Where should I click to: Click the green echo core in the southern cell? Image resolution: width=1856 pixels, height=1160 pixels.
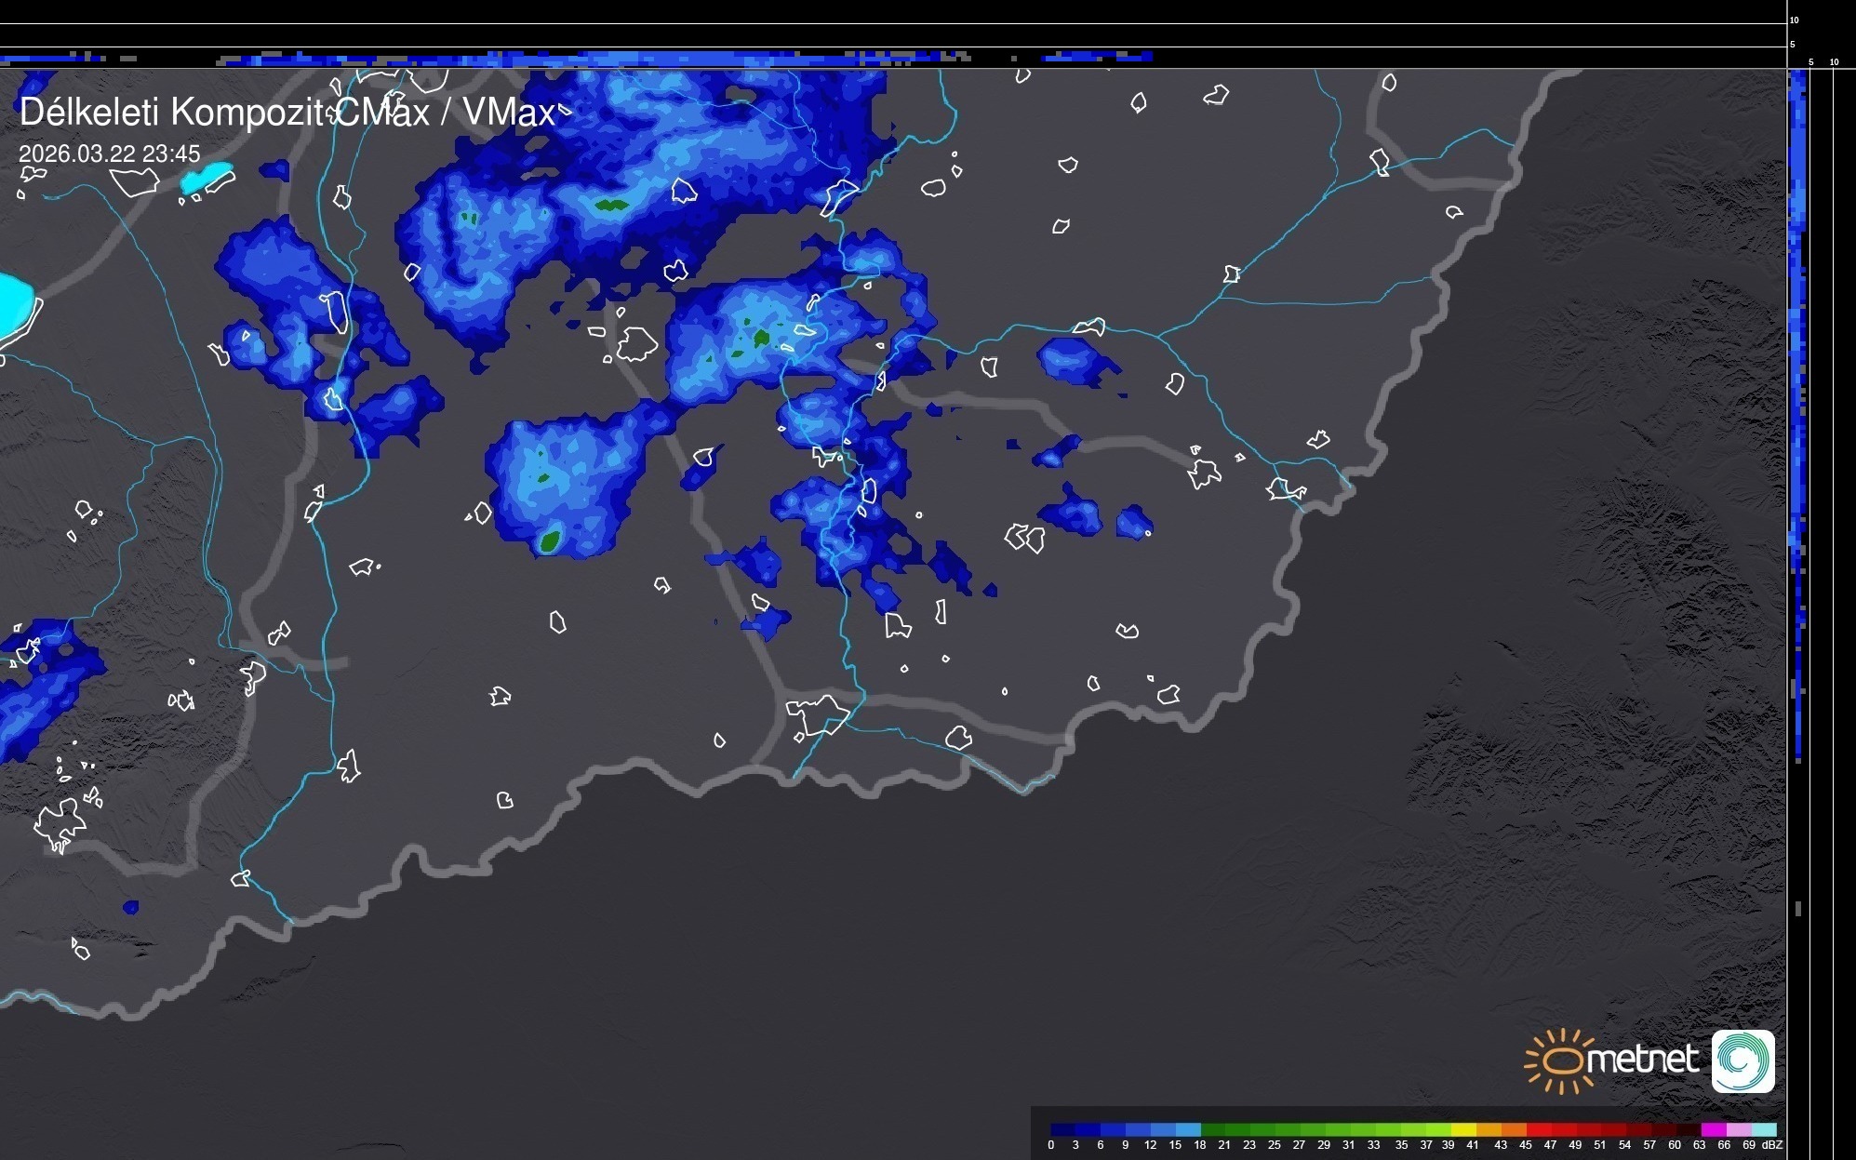coord(550,540)
